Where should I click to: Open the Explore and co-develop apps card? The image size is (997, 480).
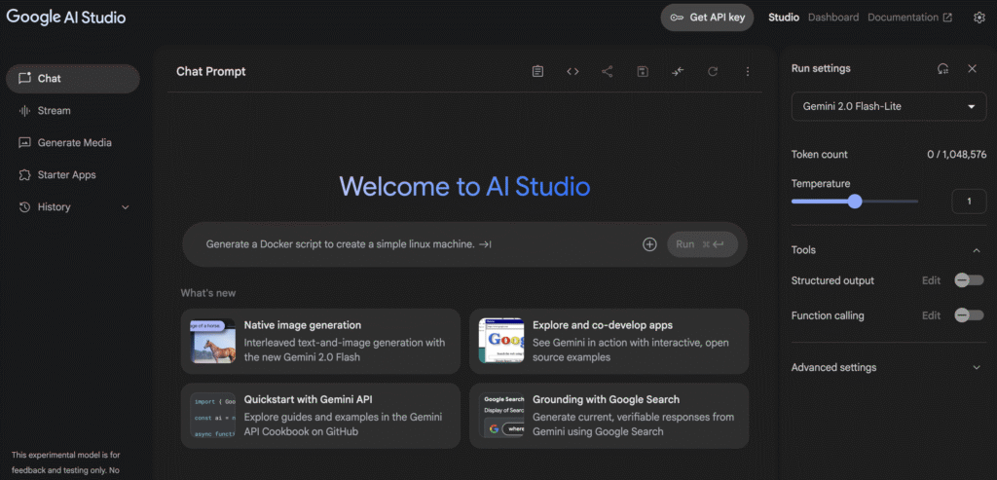pos(609,342)
